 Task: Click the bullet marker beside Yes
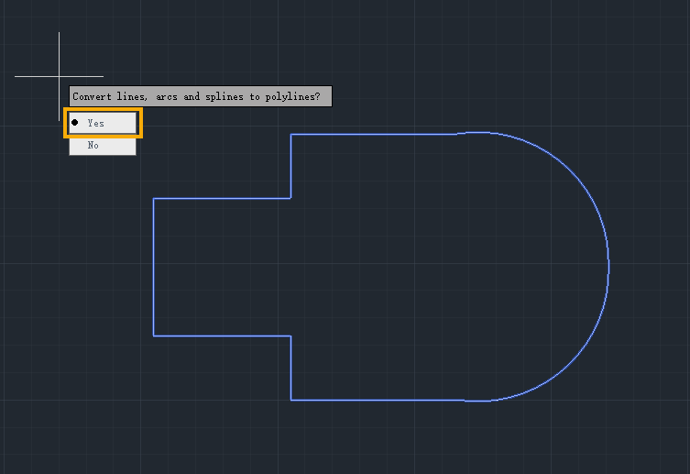75,122
